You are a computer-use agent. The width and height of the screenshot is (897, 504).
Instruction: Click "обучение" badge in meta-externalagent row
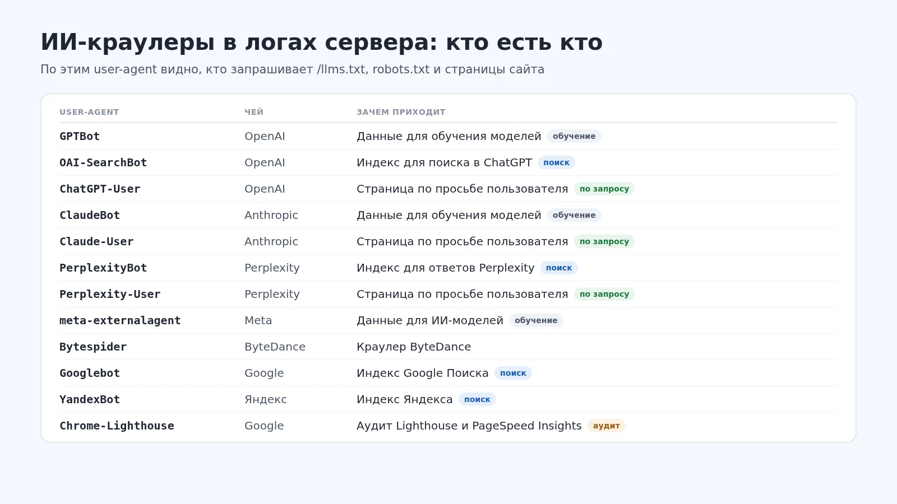pyautogui.click(x=536, y=320)
